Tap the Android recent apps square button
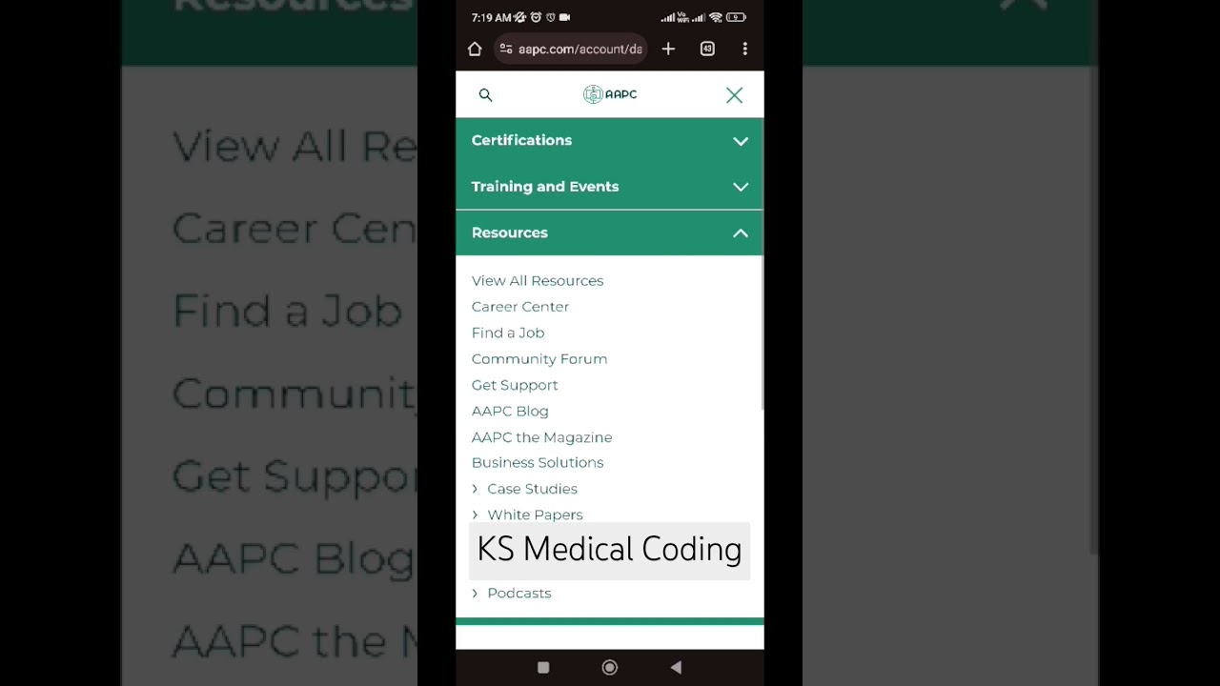Viewport: 1220px width, 686px height. (543, 668)
